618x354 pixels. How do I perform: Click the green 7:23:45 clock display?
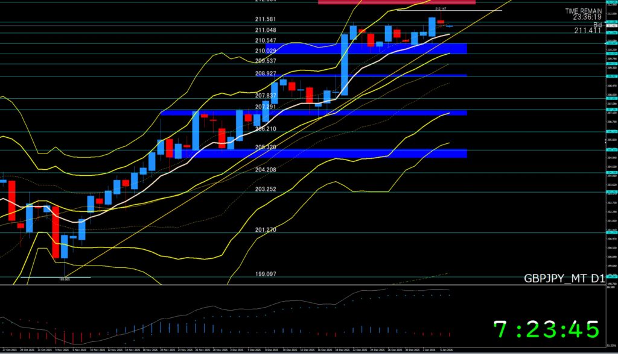pyautogui.click(x=546, y=330)
